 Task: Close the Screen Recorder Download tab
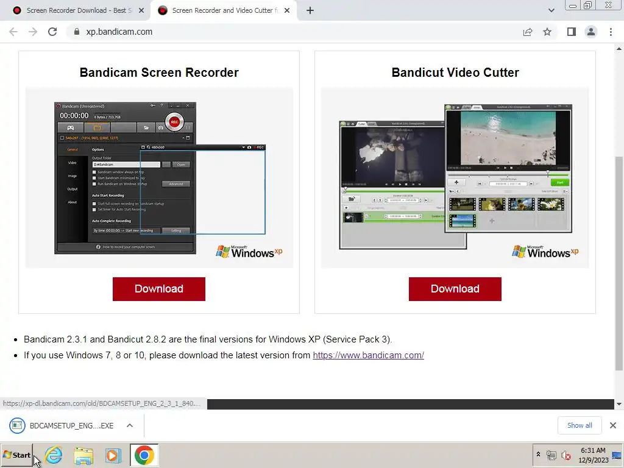[141, 11]
